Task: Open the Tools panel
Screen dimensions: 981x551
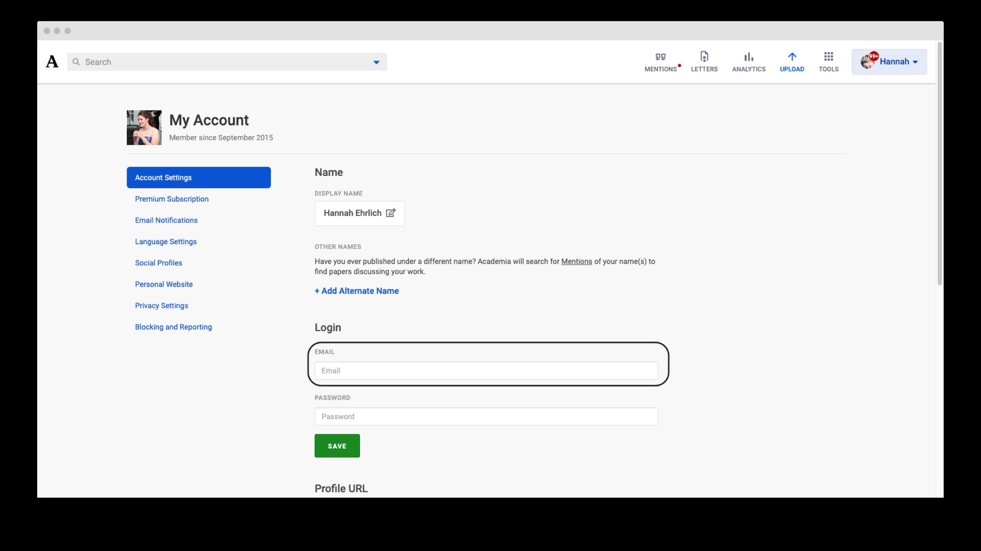Action: point(828,61)
